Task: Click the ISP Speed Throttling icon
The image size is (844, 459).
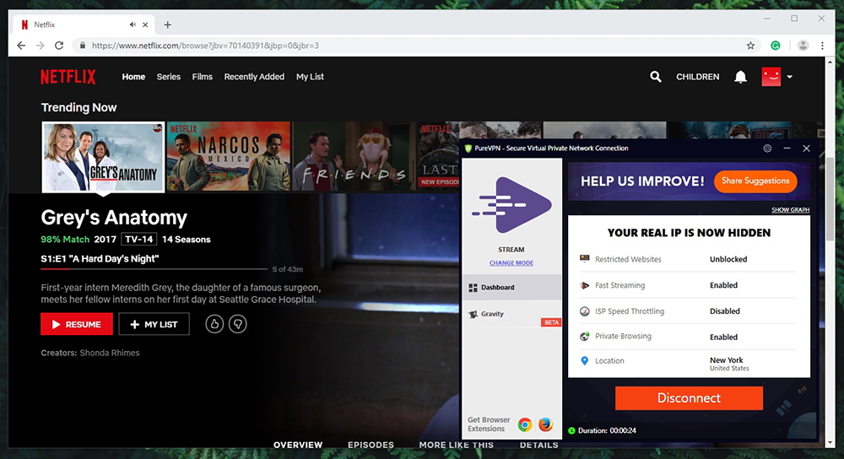Action: coord(585,311)
